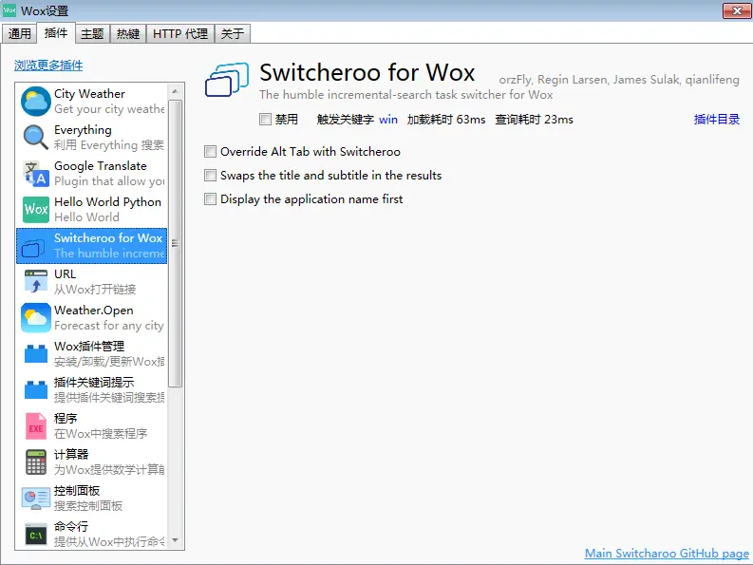
Task: Open the 热键 tab
Action: (128, 33)
